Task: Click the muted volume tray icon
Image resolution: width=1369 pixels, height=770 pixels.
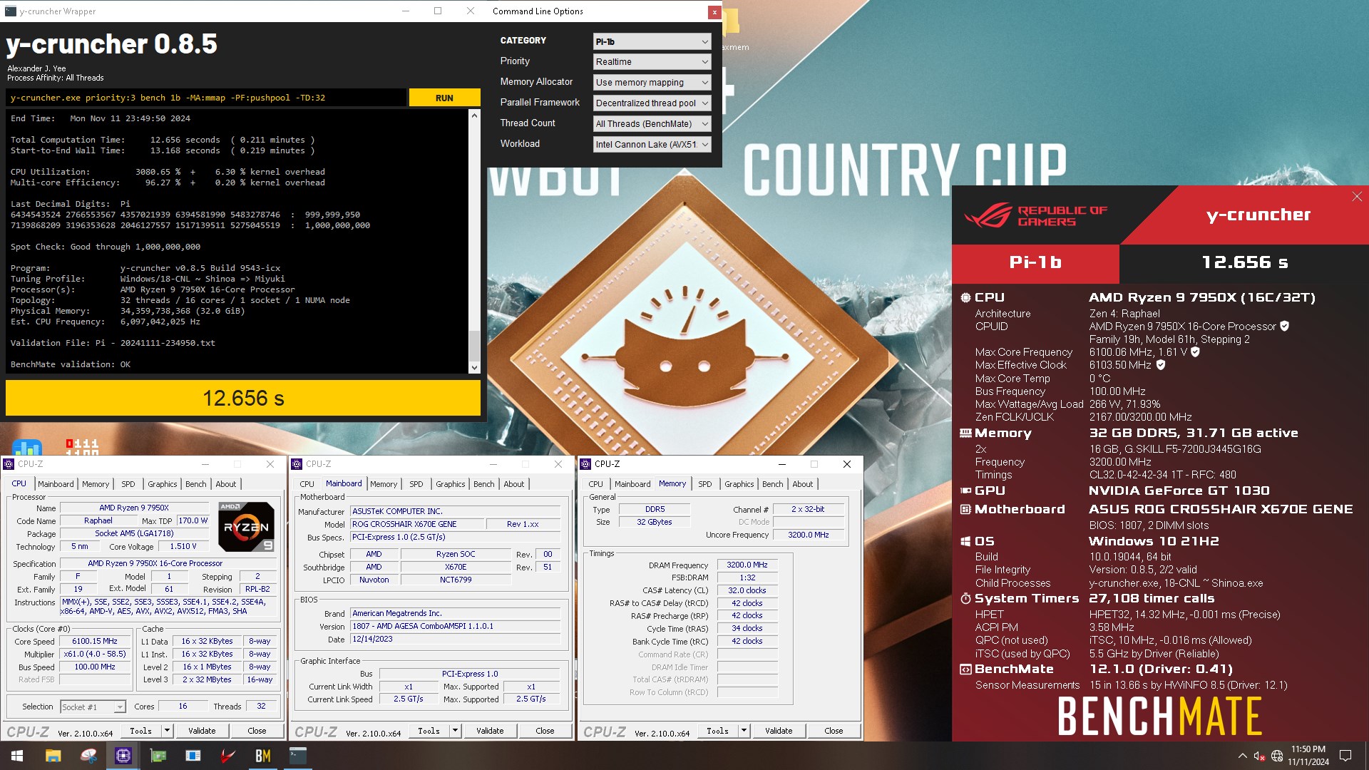Action: [1259, 756]
